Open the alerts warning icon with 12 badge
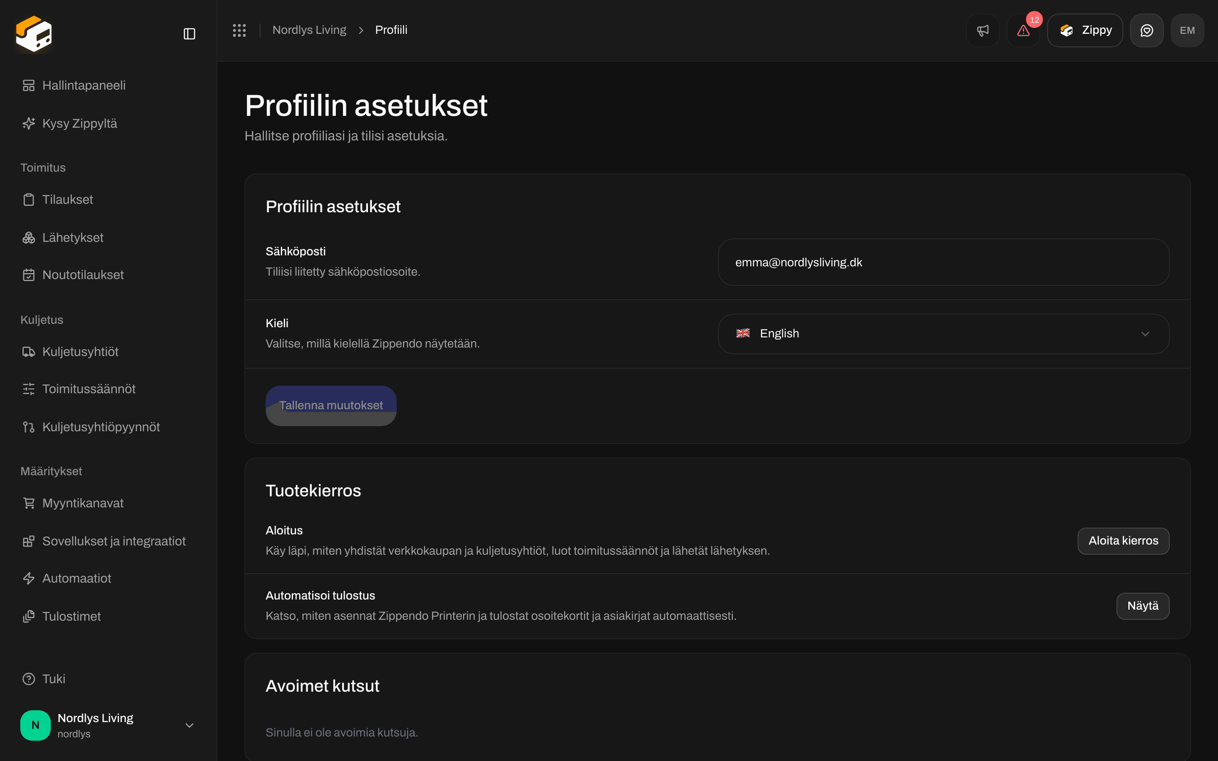 1023,30
